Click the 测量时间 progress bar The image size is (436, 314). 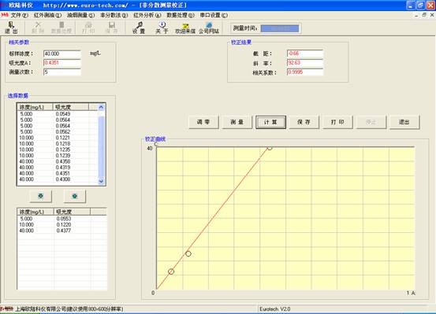pyautogui.click(x=280, y=28)
